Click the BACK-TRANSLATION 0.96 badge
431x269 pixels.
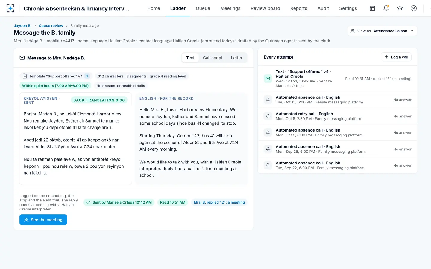[x=99, y=100]
